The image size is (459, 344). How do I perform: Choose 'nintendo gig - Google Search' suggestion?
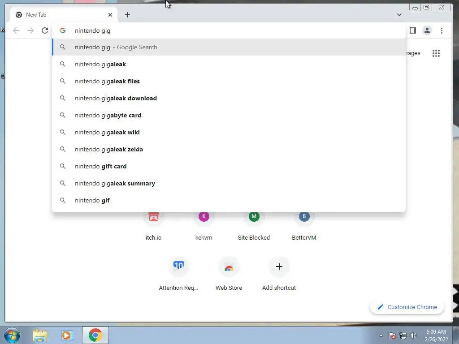(229, 47)
